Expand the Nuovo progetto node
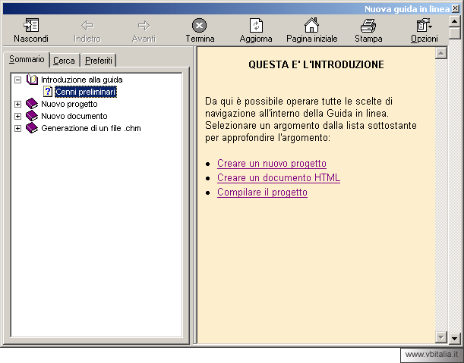Screen dimensions: 464x363 click(x=17, y=104)
